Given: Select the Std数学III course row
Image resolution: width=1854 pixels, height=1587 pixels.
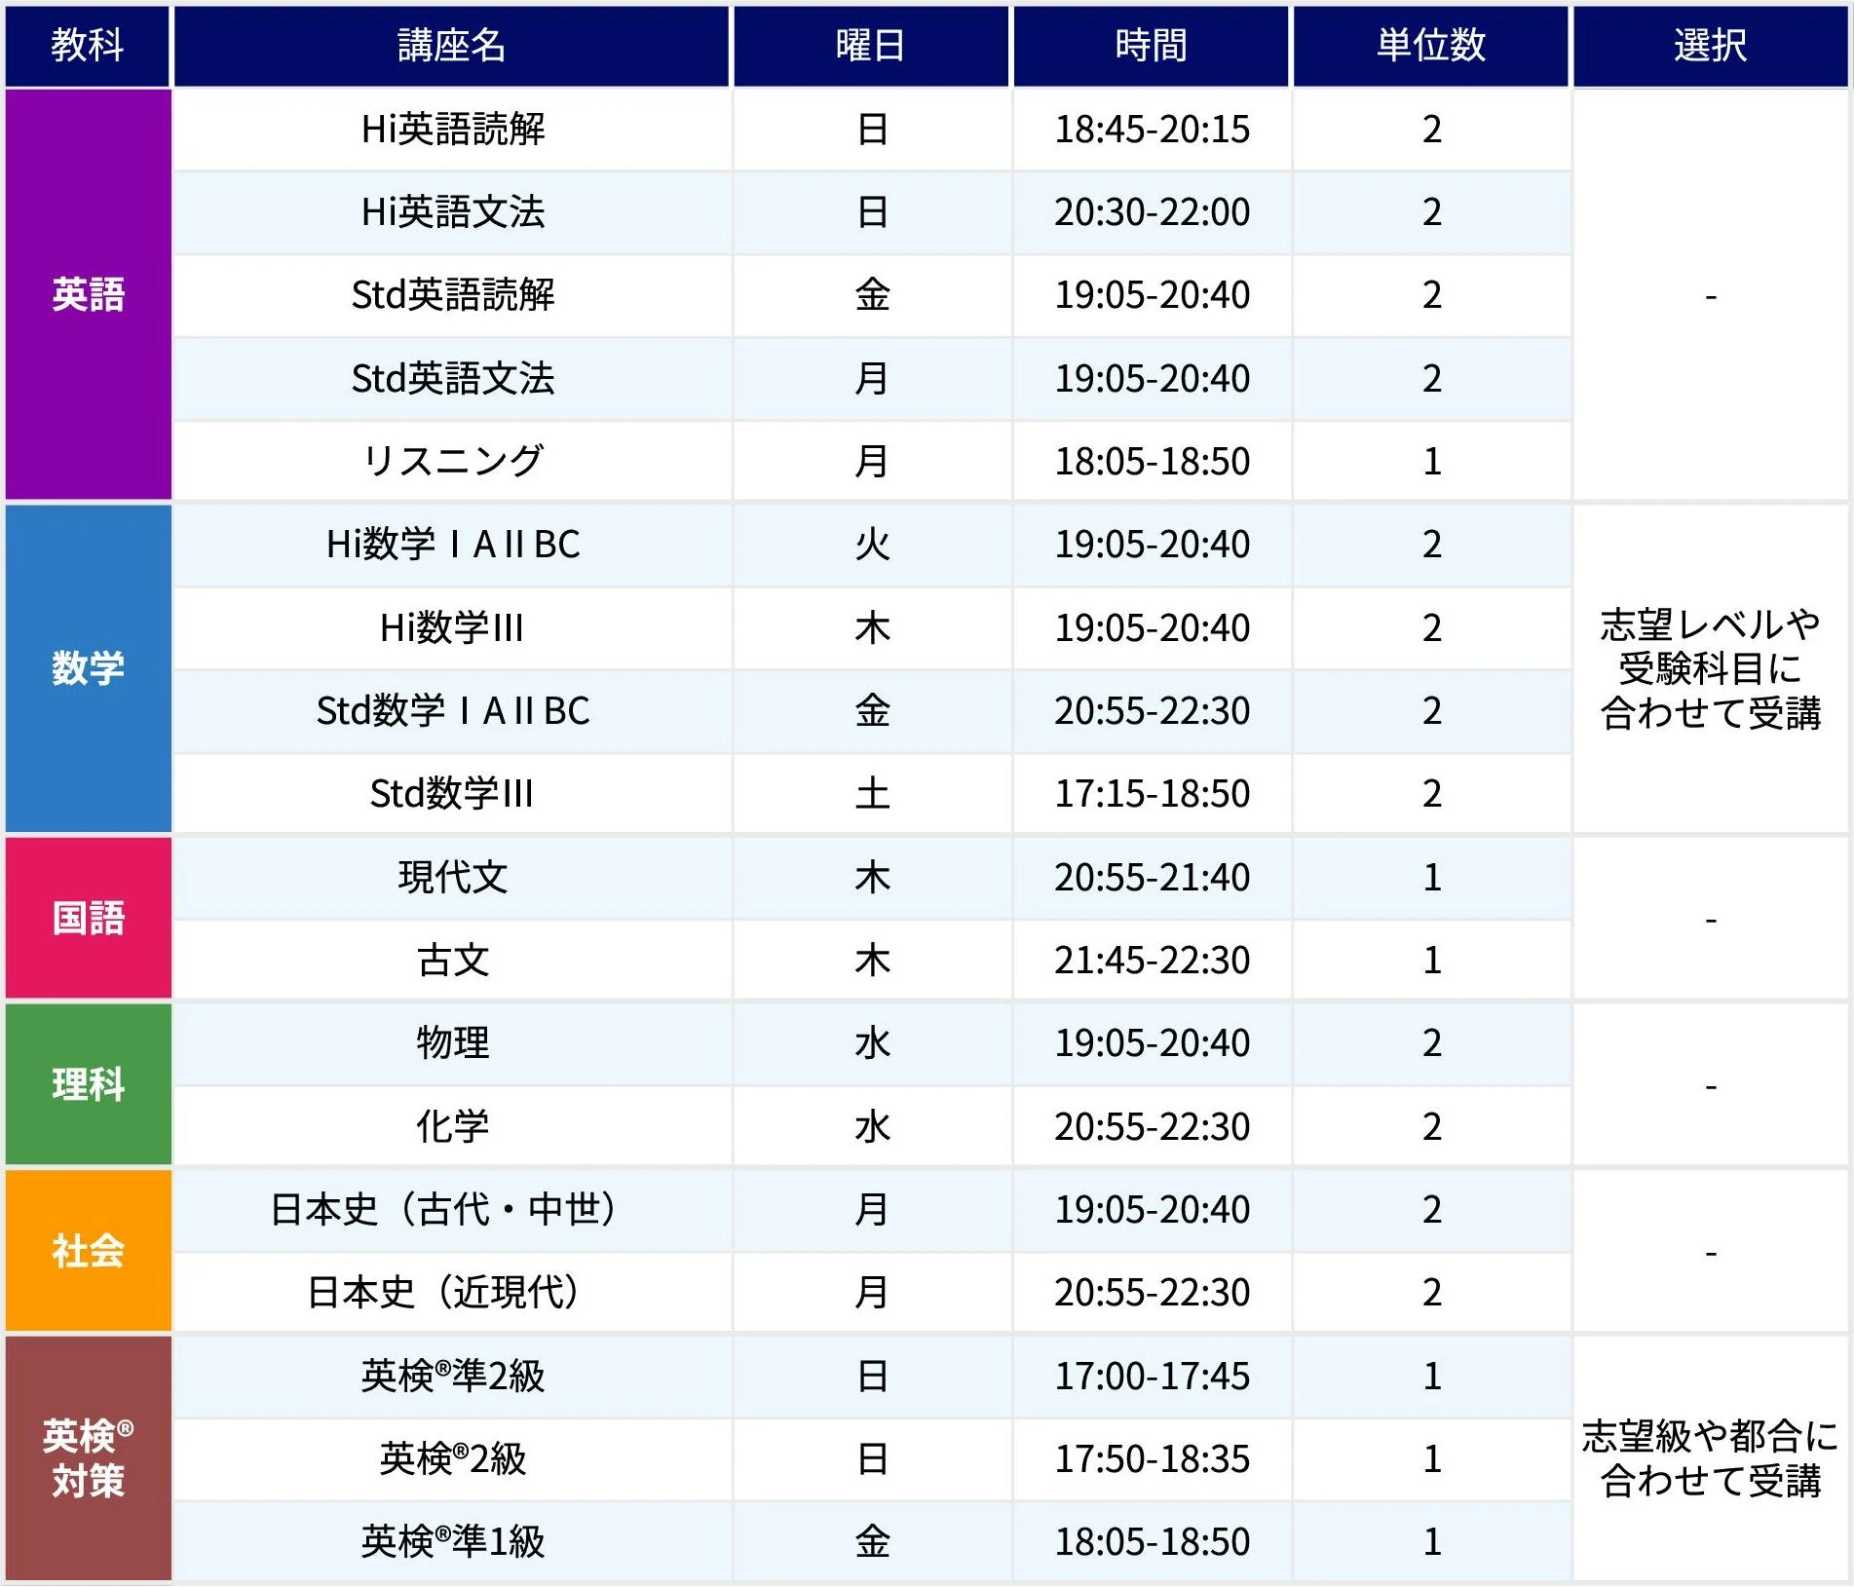Looking at the screenshot, I should tap(452, 793).
